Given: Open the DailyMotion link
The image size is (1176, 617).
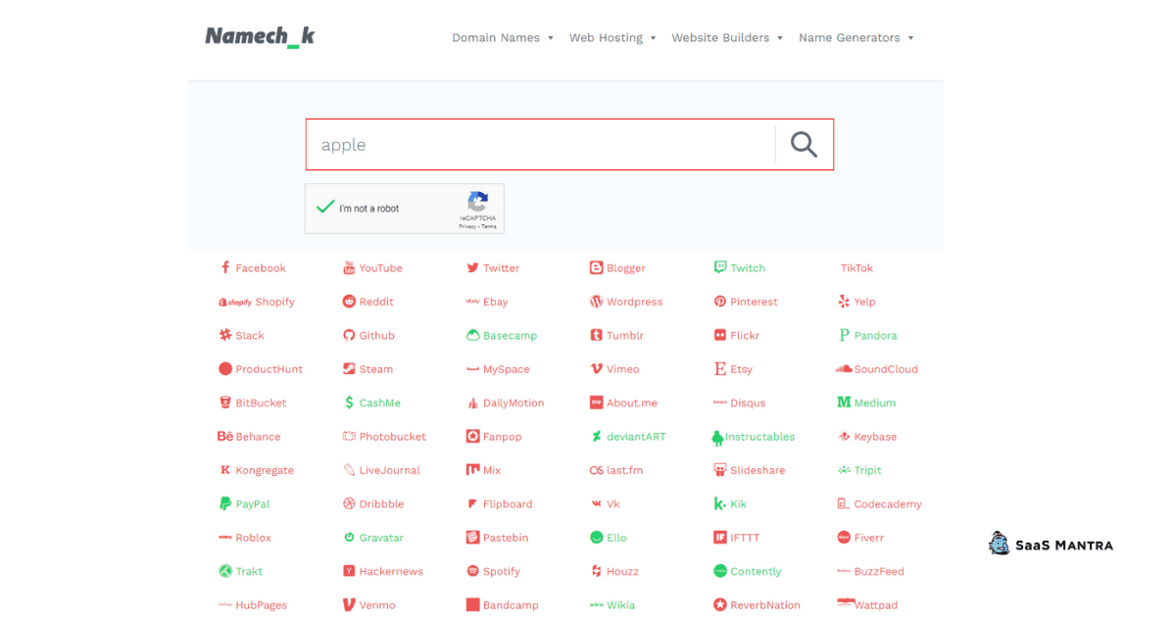Looking at the screenshot, I should pos(505,403).
